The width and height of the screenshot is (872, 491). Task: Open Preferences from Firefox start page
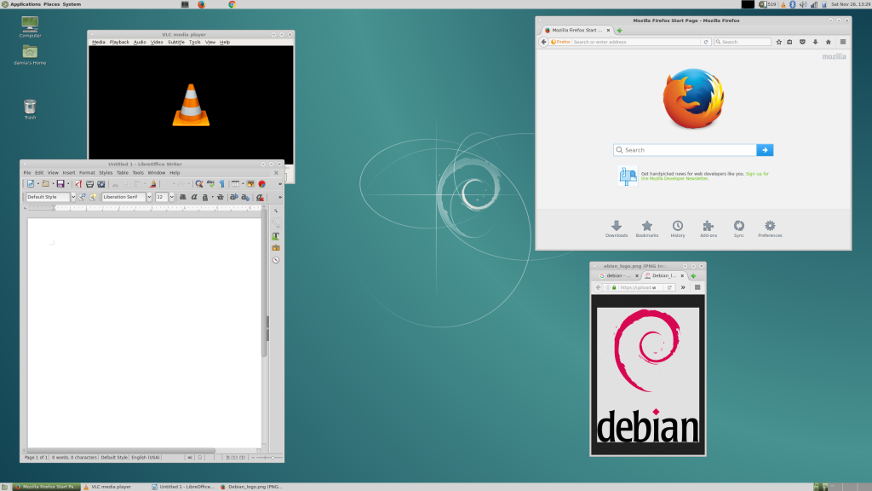770,228
